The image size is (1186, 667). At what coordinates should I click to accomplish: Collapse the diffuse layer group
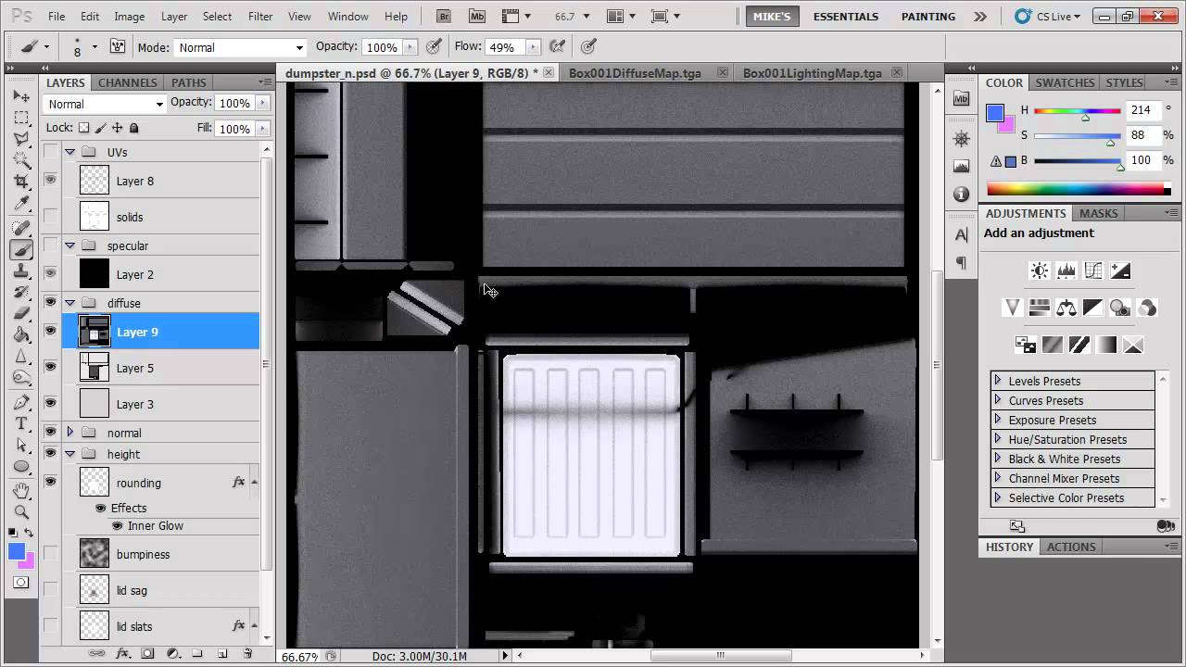[69, 303]
